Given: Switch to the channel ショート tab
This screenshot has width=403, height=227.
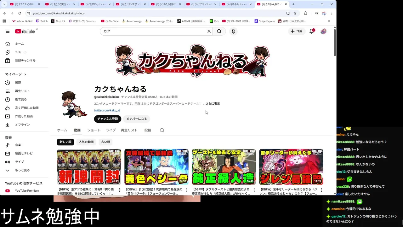Looking at the screenshot, I should click(94, 130).
